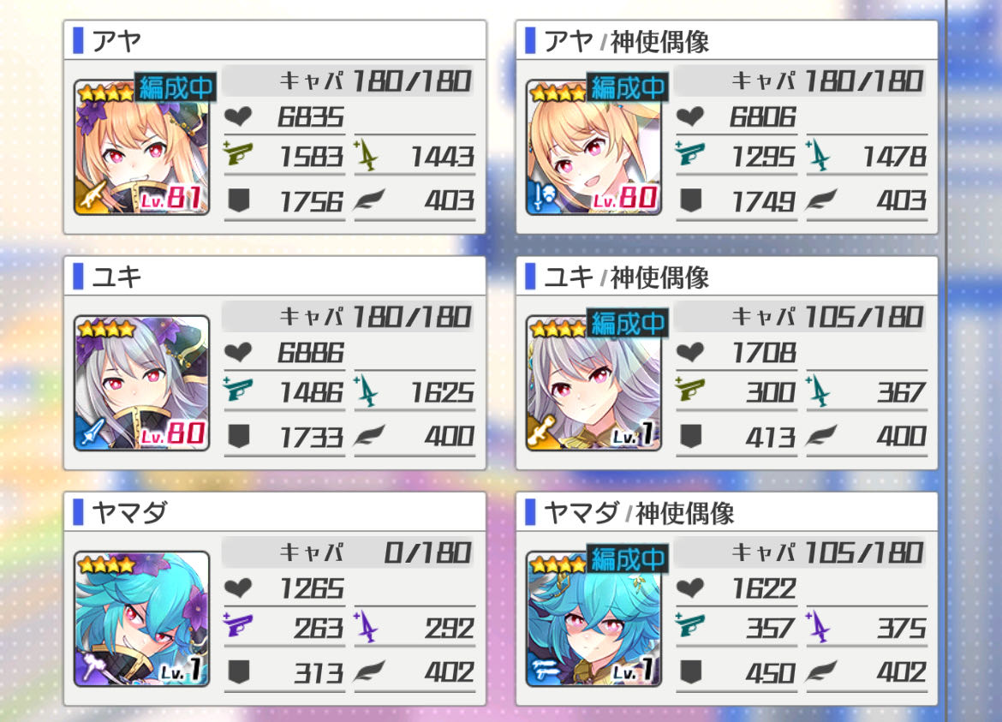1002x722 pixels.
Task: Select ヤマダ/神使偶像 Lv.1 character portrait
Action: click(x=593, y=619)
